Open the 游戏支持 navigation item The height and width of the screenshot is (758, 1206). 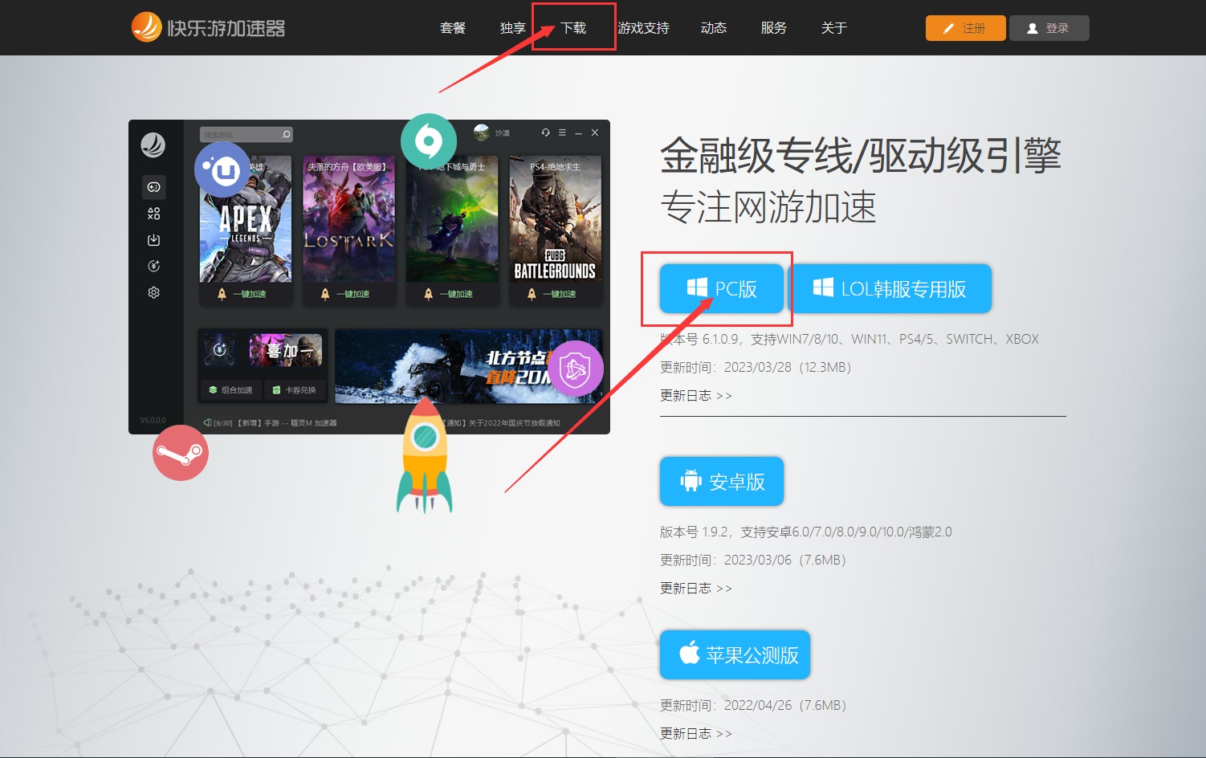643,28
